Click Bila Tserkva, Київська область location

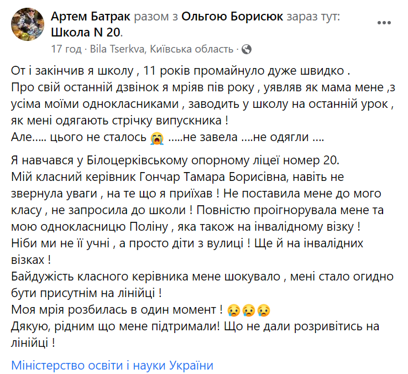pos(161,49)
